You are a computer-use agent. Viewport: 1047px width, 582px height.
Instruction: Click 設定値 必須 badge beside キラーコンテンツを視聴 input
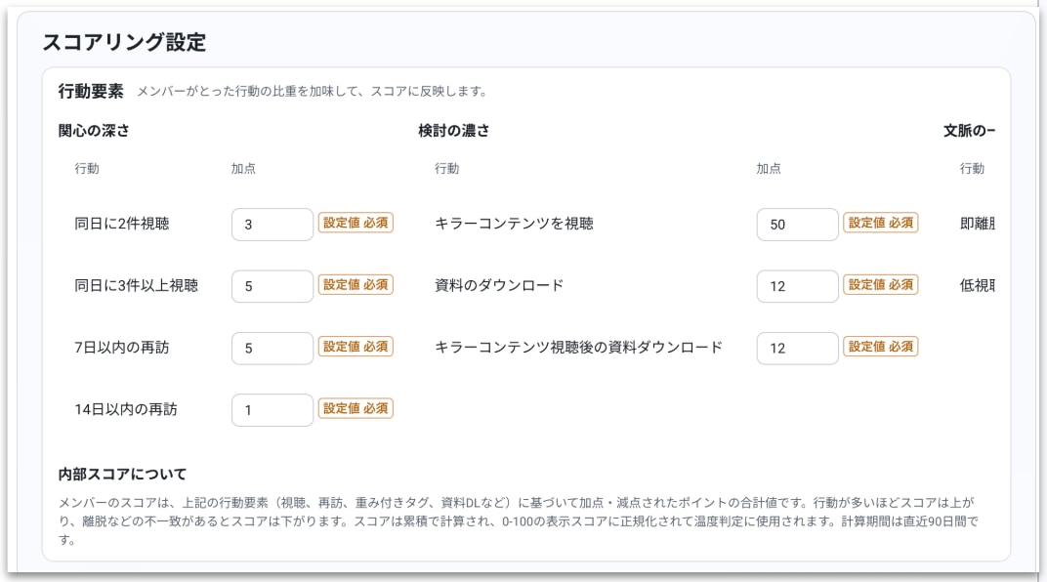pyautogui.click(x=881, y=224)
